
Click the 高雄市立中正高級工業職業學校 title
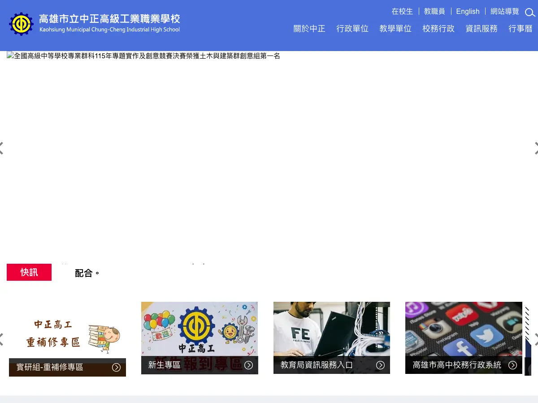click(x=109, y=19)
